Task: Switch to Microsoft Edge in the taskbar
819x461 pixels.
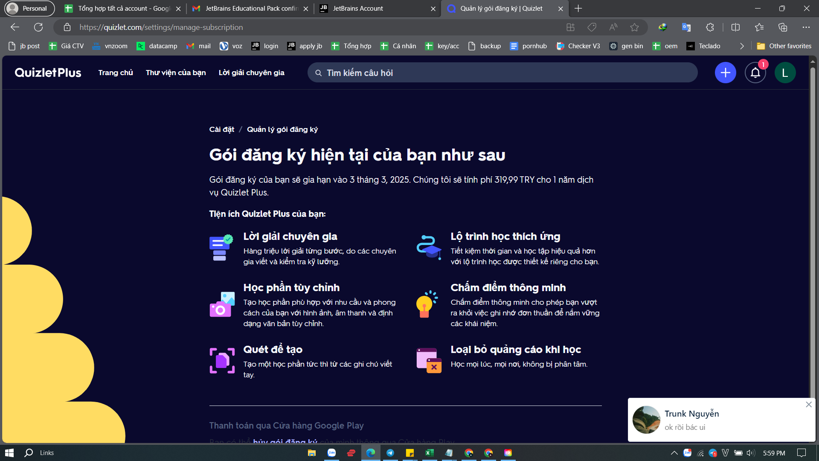Action: click(371, 453)
